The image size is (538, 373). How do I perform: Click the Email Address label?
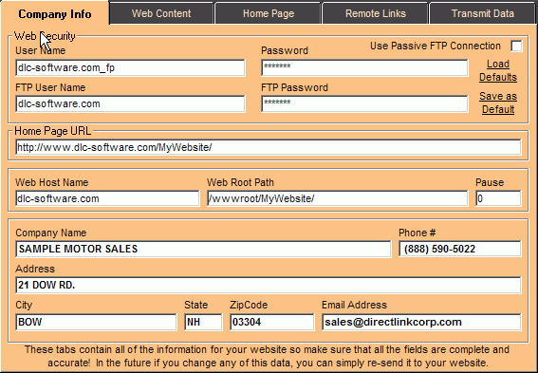coord(354,305)
